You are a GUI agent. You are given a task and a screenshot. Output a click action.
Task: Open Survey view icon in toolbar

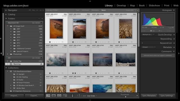pos(65,96)
